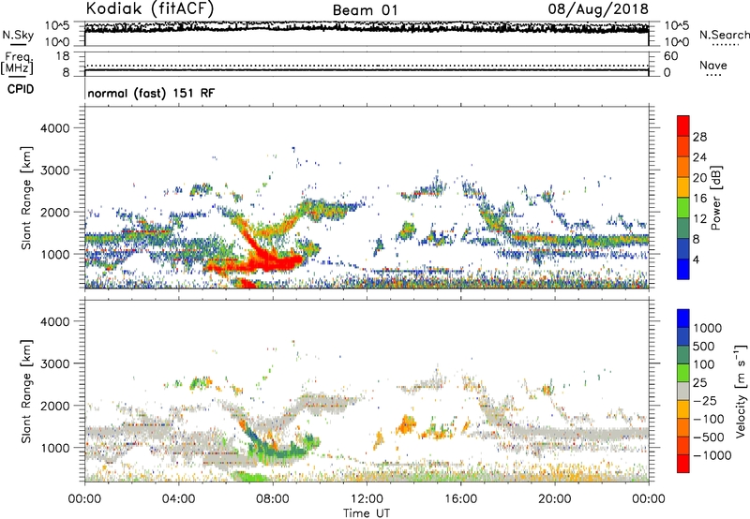Click the "Velocity [m s⁻¹]" colorbar title

click(x=741, y=391)
